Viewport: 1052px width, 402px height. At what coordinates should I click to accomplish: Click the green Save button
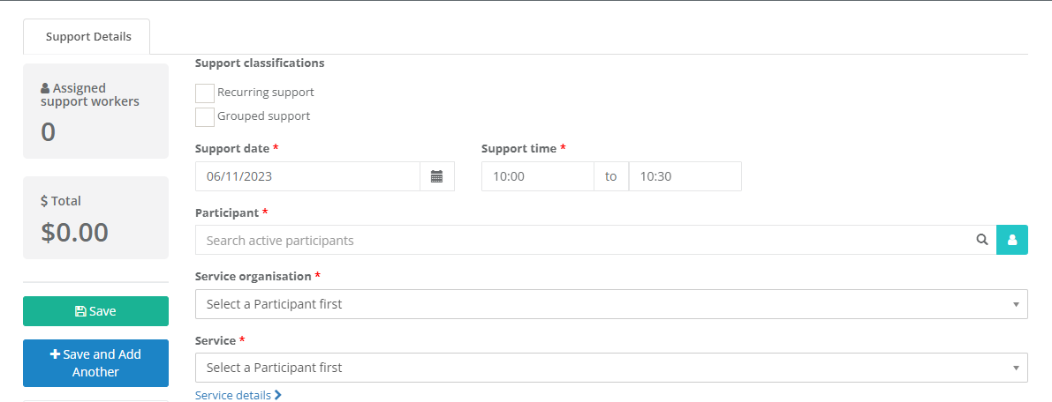pos(96,311)
